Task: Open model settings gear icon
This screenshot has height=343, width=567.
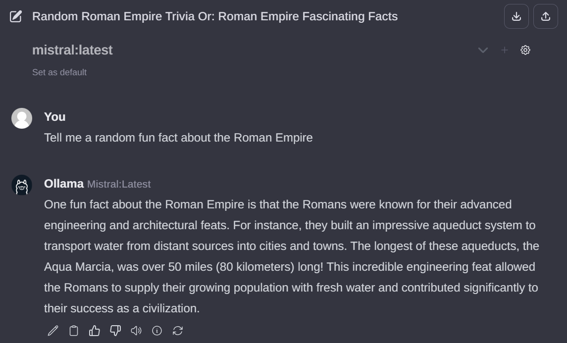Action: (525, 50)
